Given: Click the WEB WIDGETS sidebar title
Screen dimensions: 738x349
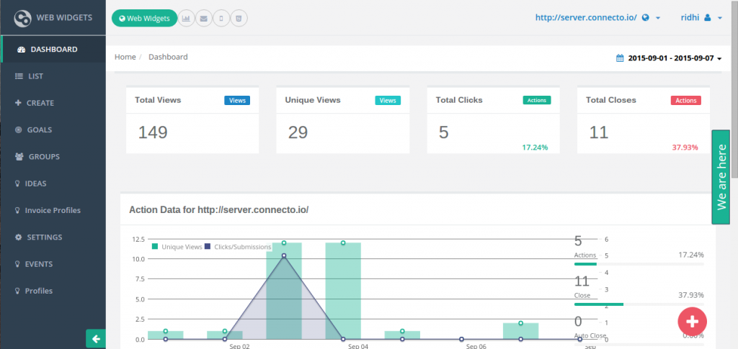Looking at the screenshot, I should click(64, 18).
